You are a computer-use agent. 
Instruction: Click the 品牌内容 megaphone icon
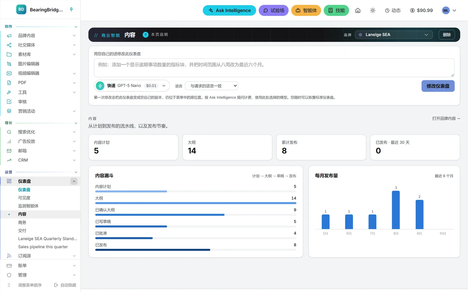9,36
